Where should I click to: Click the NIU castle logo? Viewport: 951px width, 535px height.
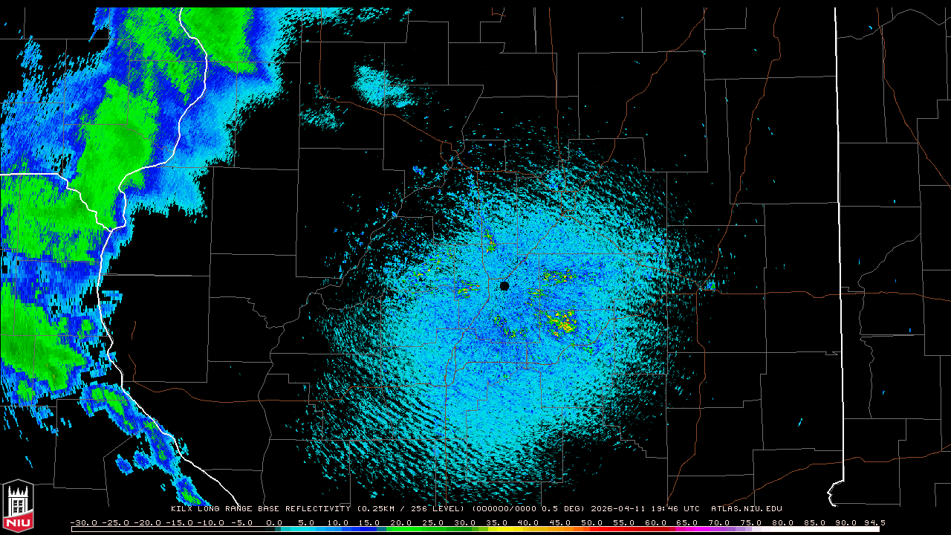18,507
